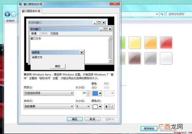Select the brown window color swatch
The width and height of the screenshot is (192, 134).
point(135,58)
